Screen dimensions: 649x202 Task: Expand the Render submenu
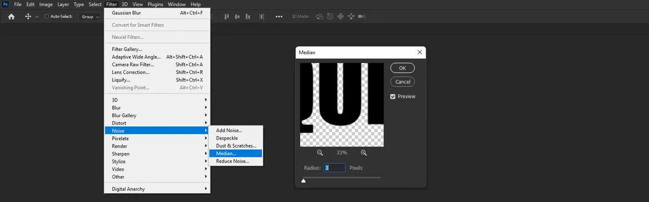click(157, 146)
